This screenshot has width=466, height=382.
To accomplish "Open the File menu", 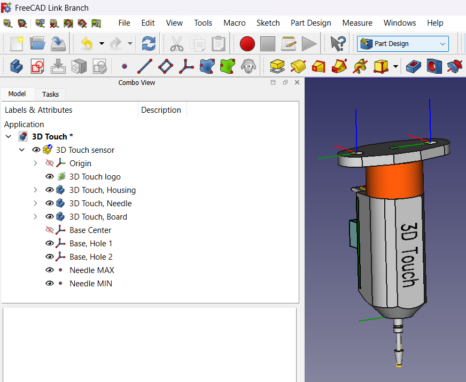I will click(124, 23).
